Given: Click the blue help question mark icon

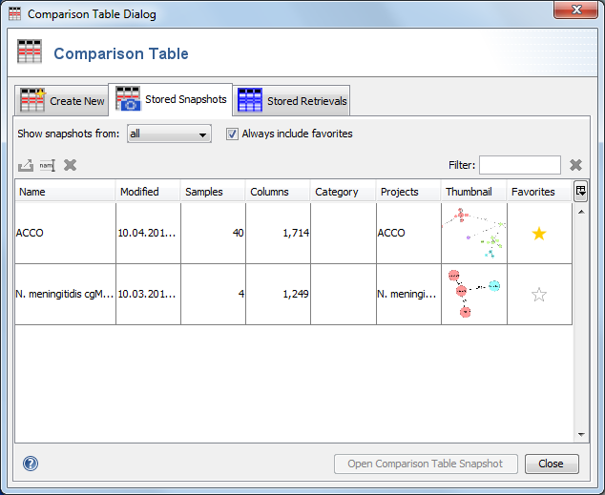Looking at the screenshot, I should tap(31, 464).
